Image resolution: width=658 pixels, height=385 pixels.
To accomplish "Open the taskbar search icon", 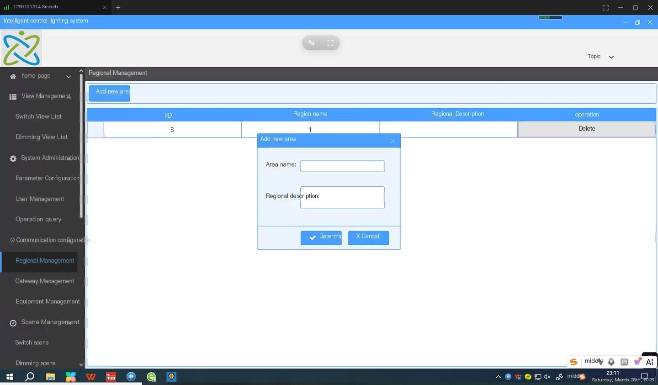I will click(30, 377).
